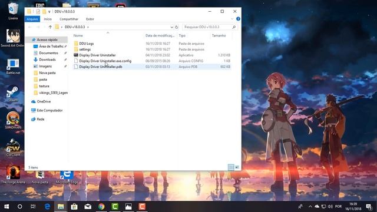Viewport: 377px width, 212px height.
Task: Click the Properties quick access toolbar icon
Action: 38,12
